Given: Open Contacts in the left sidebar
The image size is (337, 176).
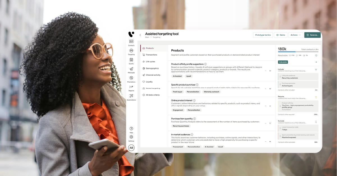Looking at the screenshot, I should [131, 42].
